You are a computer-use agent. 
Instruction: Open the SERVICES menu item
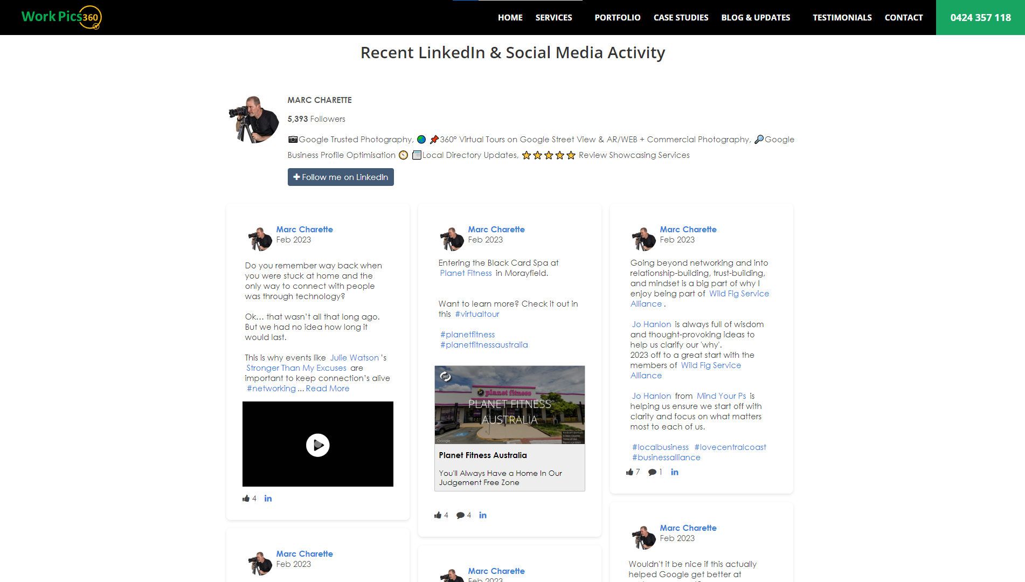(x=553, y=17)
